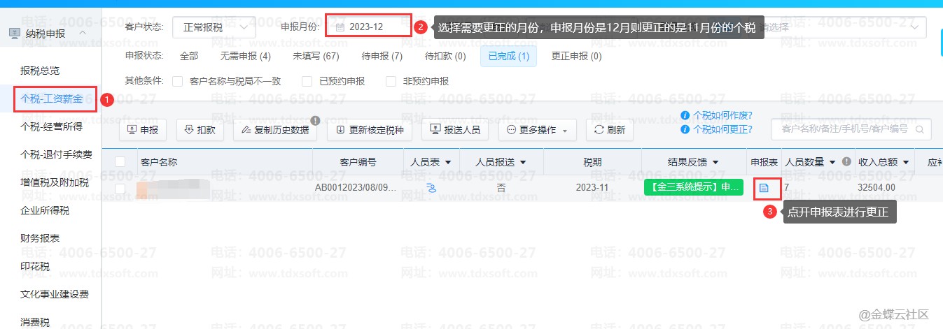Select the 待扣款 (0) status tab
Screen dimensions: 943x329
coord(445,56)
